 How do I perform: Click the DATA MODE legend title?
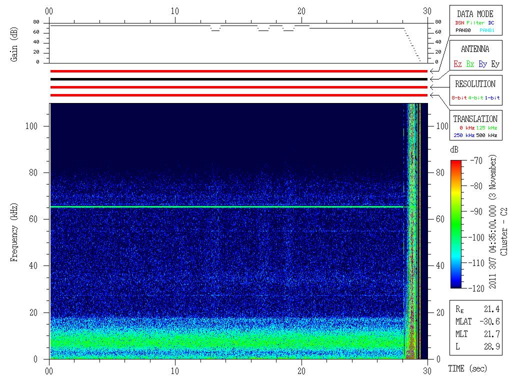[475, 14]
